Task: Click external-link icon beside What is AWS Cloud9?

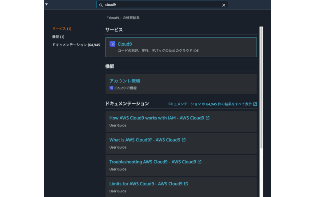Action: click(184, 140)
